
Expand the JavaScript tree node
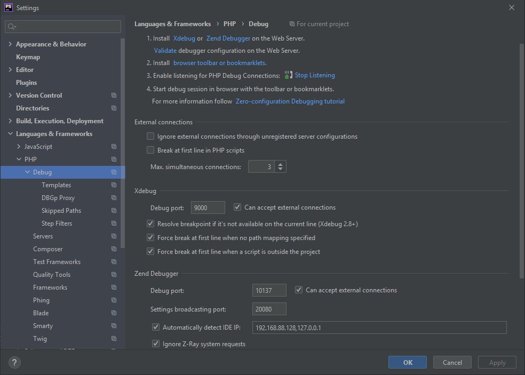click(19, 147)
